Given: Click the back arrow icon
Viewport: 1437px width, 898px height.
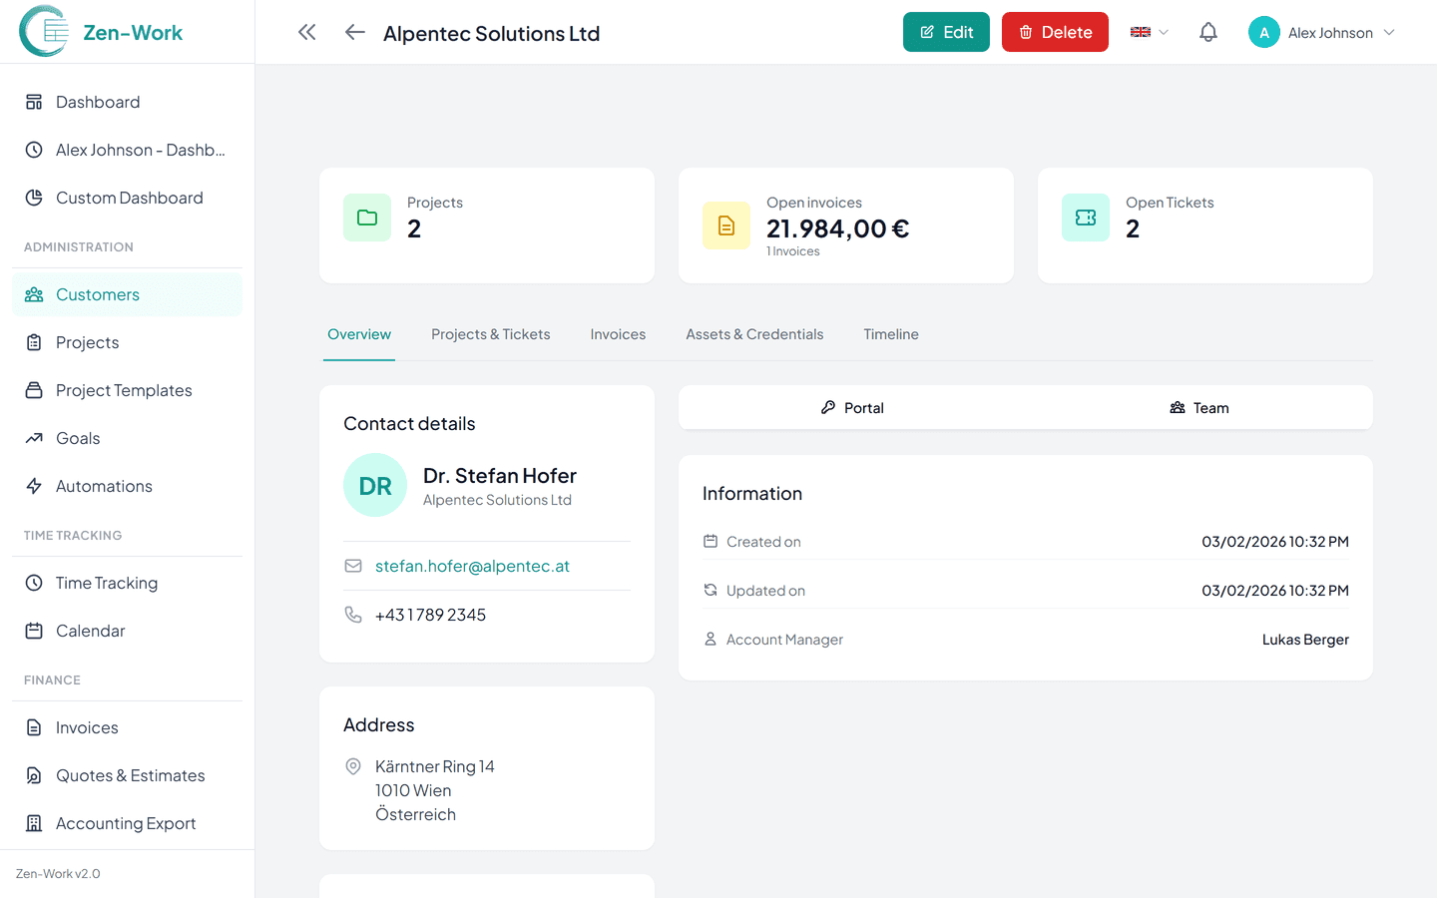Looking at the screenshot, I should [x=354, y=33].
